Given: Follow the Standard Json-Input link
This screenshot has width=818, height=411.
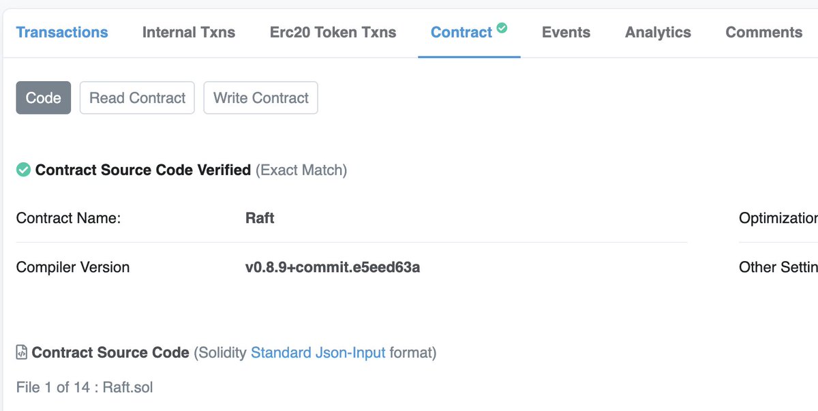Looking at the screenshot, I should (x=318, y=352).
